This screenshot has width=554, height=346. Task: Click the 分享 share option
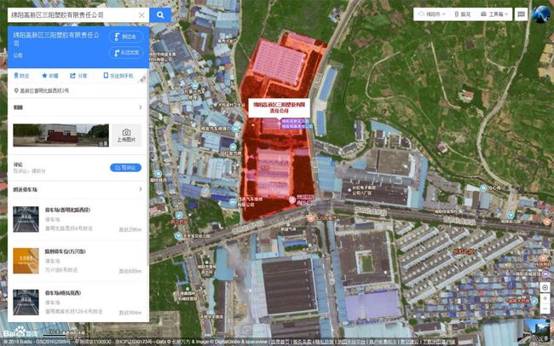coord(79,76)
